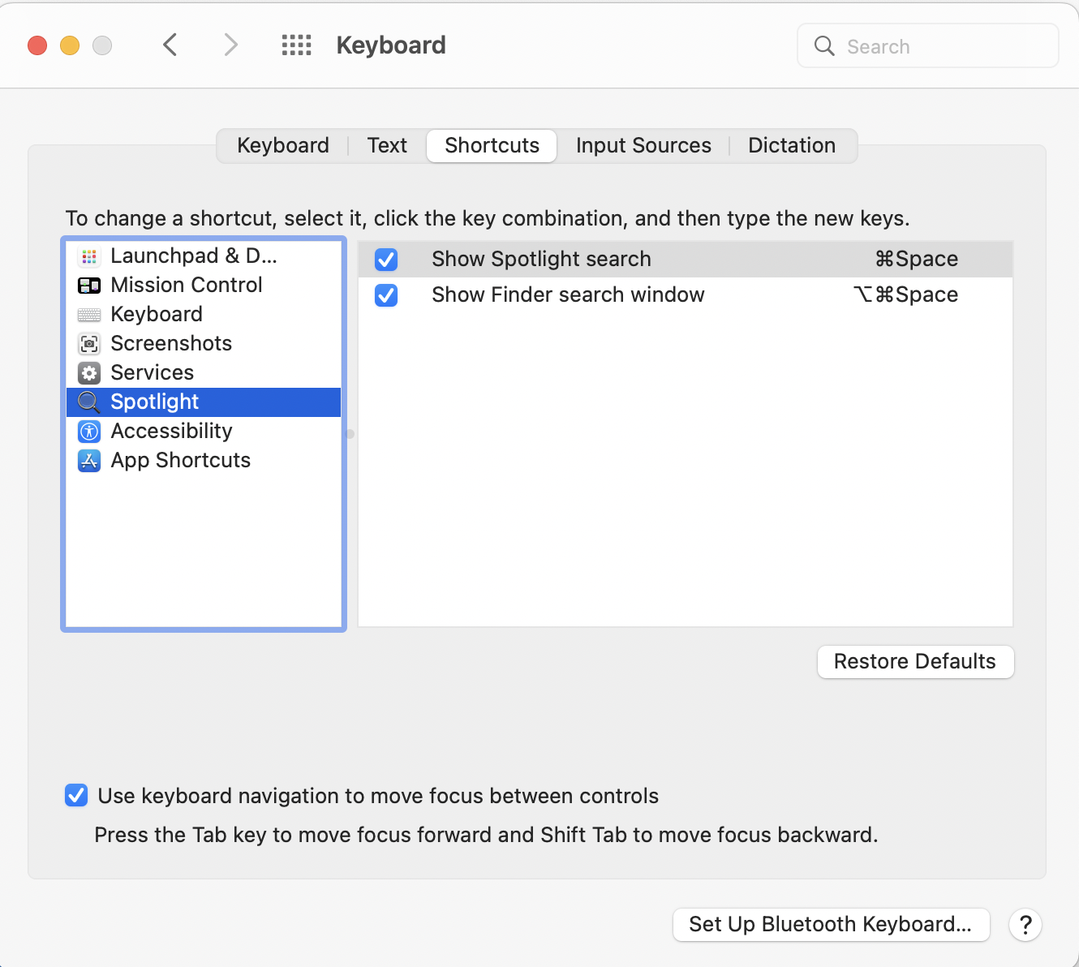The height and width of the screenshot is (967, 1079).
Task: Switch to the Text tab
Action: [x=387, y=145]
